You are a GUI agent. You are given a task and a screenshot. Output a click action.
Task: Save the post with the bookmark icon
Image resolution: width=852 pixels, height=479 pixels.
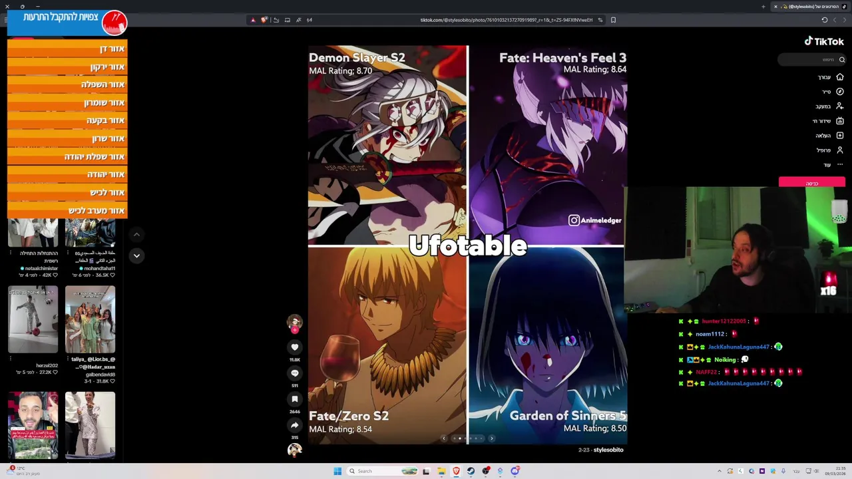tap(295, 399)
